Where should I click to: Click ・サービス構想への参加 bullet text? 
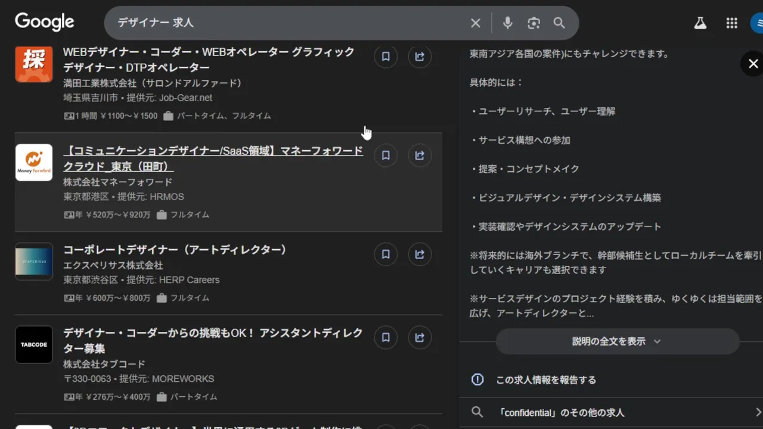tap(520, 141)
